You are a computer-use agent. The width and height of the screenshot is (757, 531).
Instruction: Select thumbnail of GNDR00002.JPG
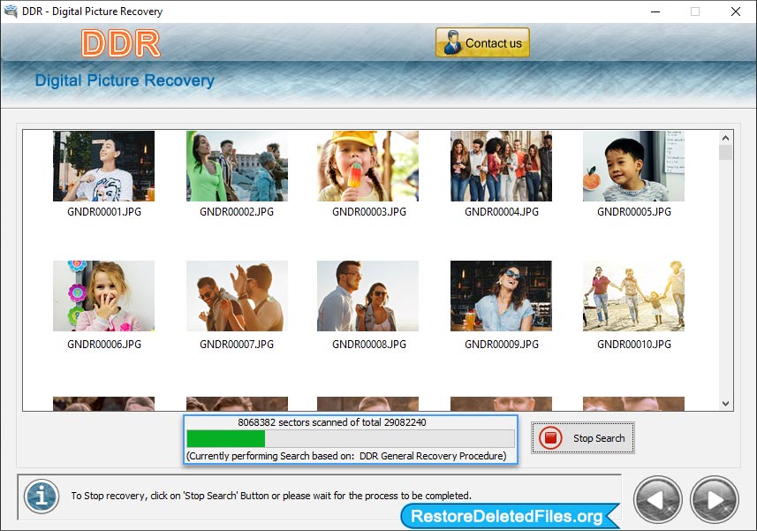237,166
